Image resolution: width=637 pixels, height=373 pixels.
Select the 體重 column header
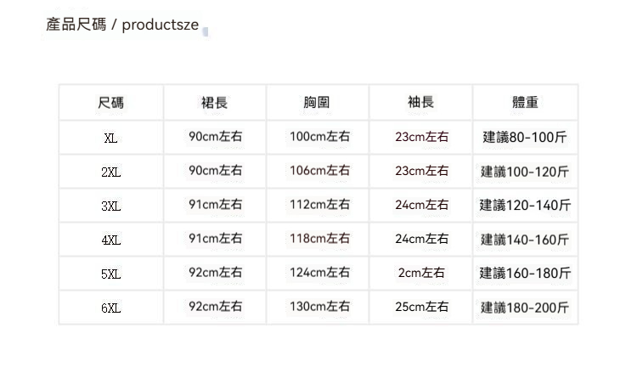525,103
